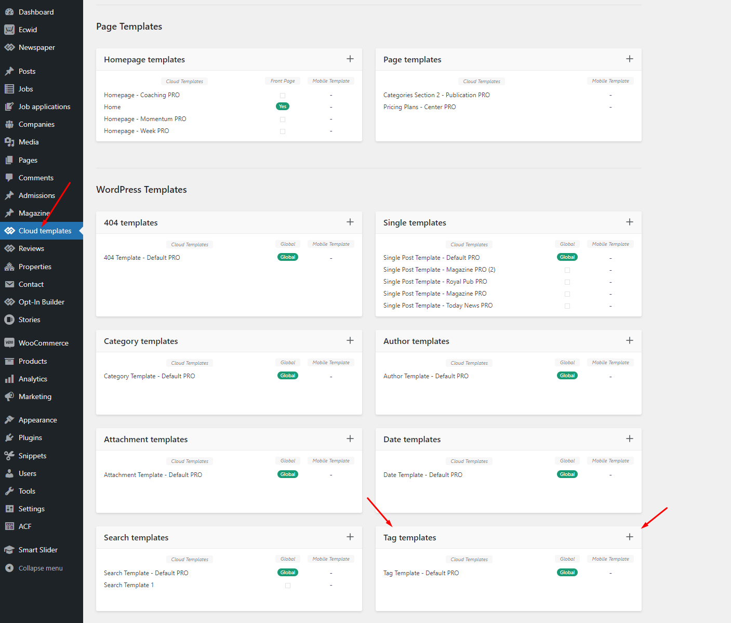
Task: Add a new 404 template with plus
Action: pos(350,222)
